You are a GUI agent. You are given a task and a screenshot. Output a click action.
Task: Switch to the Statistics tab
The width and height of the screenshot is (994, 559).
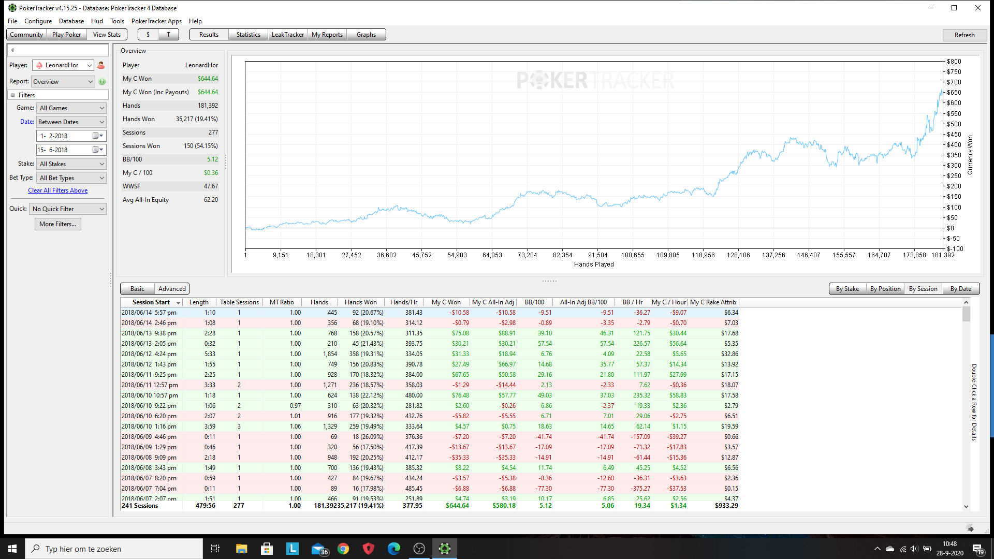click(x=248, y=35)
